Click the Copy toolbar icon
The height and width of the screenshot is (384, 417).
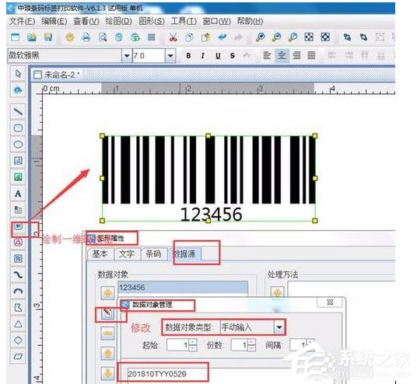click(189, 37)
